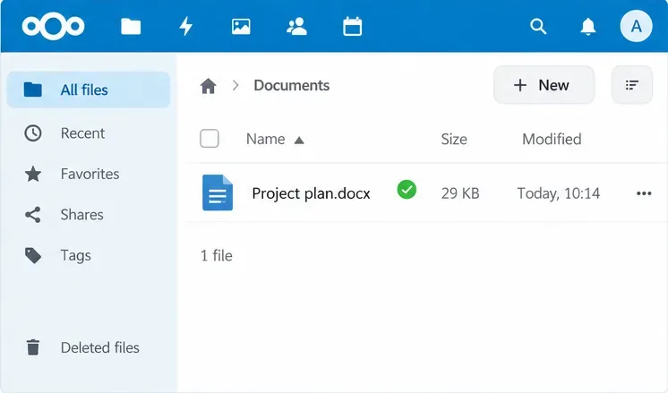The image size is (668, 393).
Task: Open Favorites in sidebar
Action: pyautogui.click(x=89, y=174)
